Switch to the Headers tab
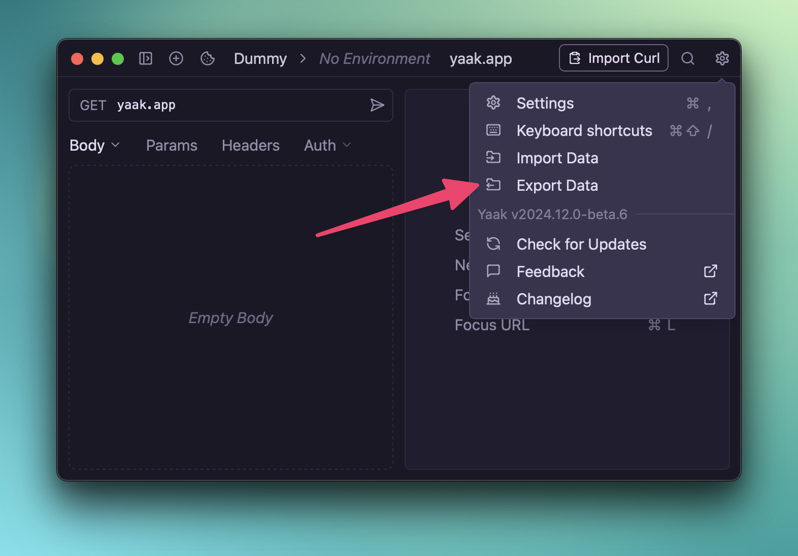798x556 pixels. pos(250,146)
